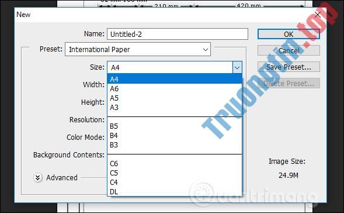Choose B5 paper size

[x=175, y=126]
